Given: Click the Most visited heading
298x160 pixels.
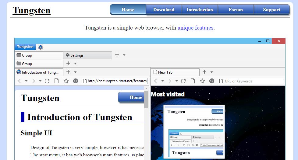Looking at the screenshot, I should (x=168, y=94).
